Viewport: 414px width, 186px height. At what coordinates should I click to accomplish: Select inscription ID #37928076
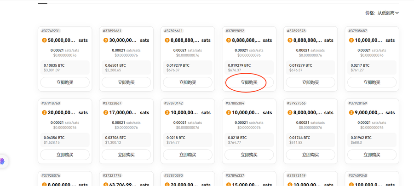[x=51, y=175]
